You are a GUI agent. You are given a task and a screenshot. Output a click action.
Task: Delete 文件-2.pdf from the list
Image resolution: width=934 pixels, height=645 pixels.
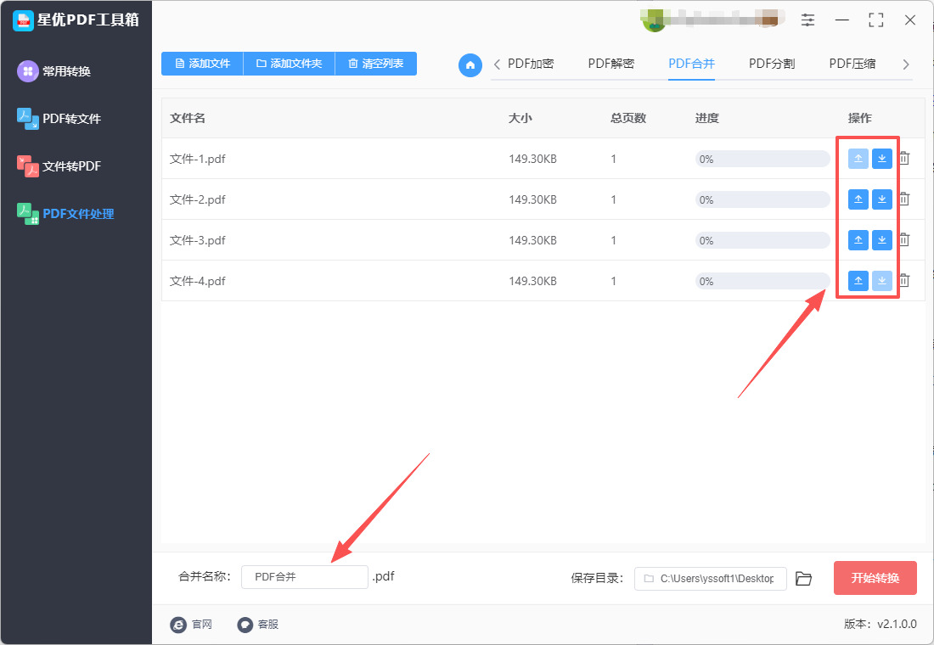click(904, 199)
